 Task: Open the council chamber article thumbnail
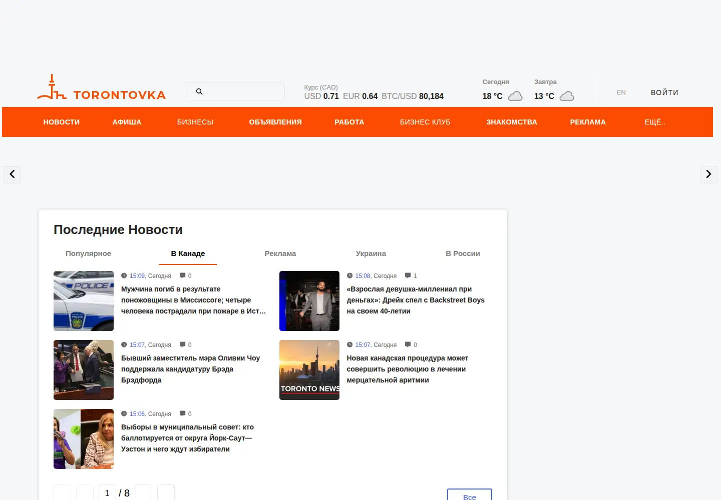[84, 370]
